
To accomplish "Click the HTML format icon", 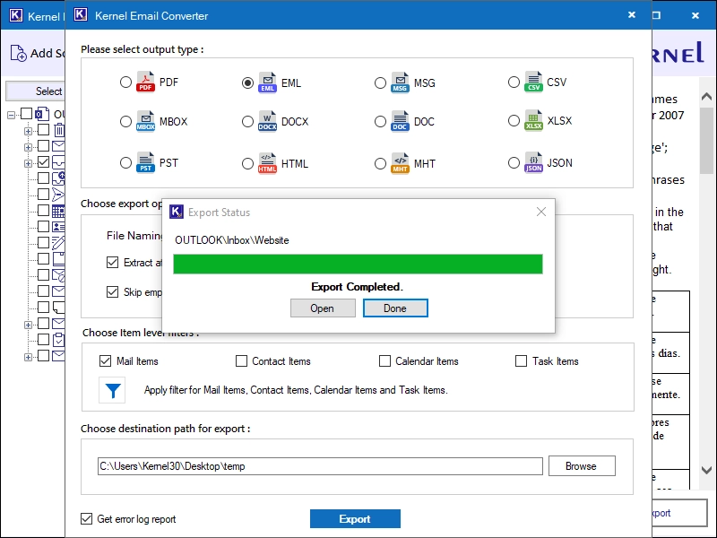I will point(267,163).
